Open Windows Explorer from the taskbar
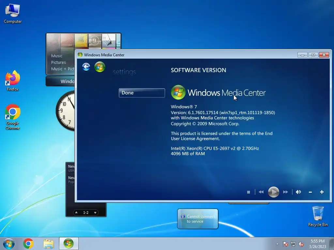The image size is (334, 250). coord(49,244)
